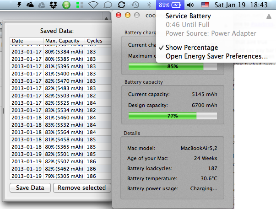Click the circular sync arrows icon
Image resolution: width=276 pixels, height=209 pixels.
[121, 5]
